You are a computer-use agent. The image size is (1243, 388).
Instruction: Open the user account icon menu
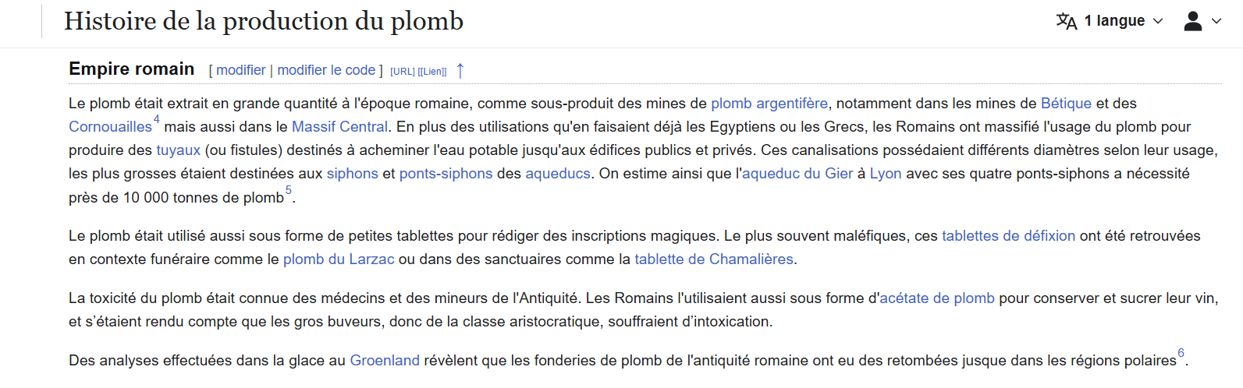pyautogui.click(x=1192, y=21)
